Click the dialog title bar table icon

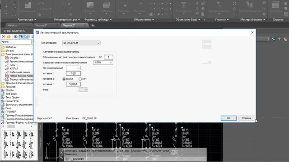(x=37, y=32)
